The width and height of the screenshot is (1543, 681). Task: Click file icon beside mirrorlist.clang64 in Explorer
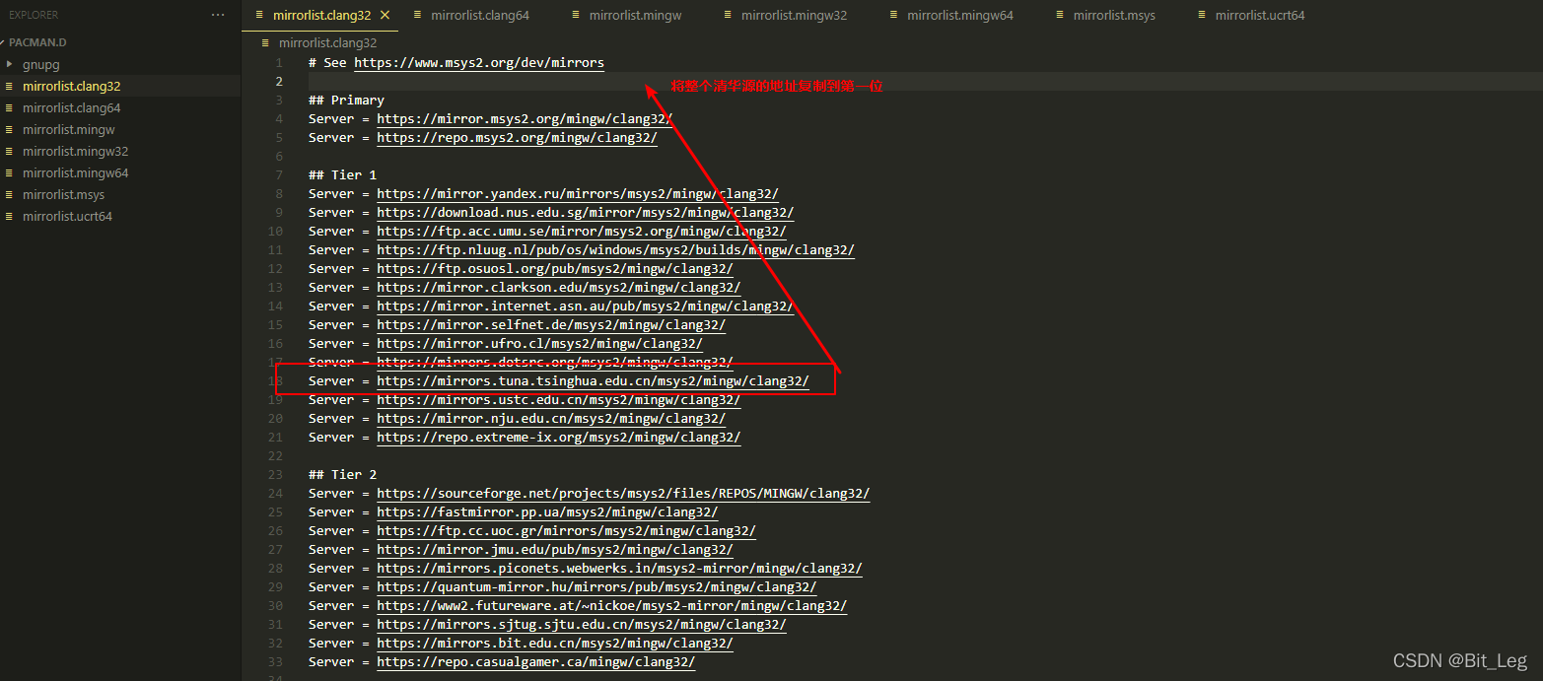pyautogui.click(x=10, y=107)
